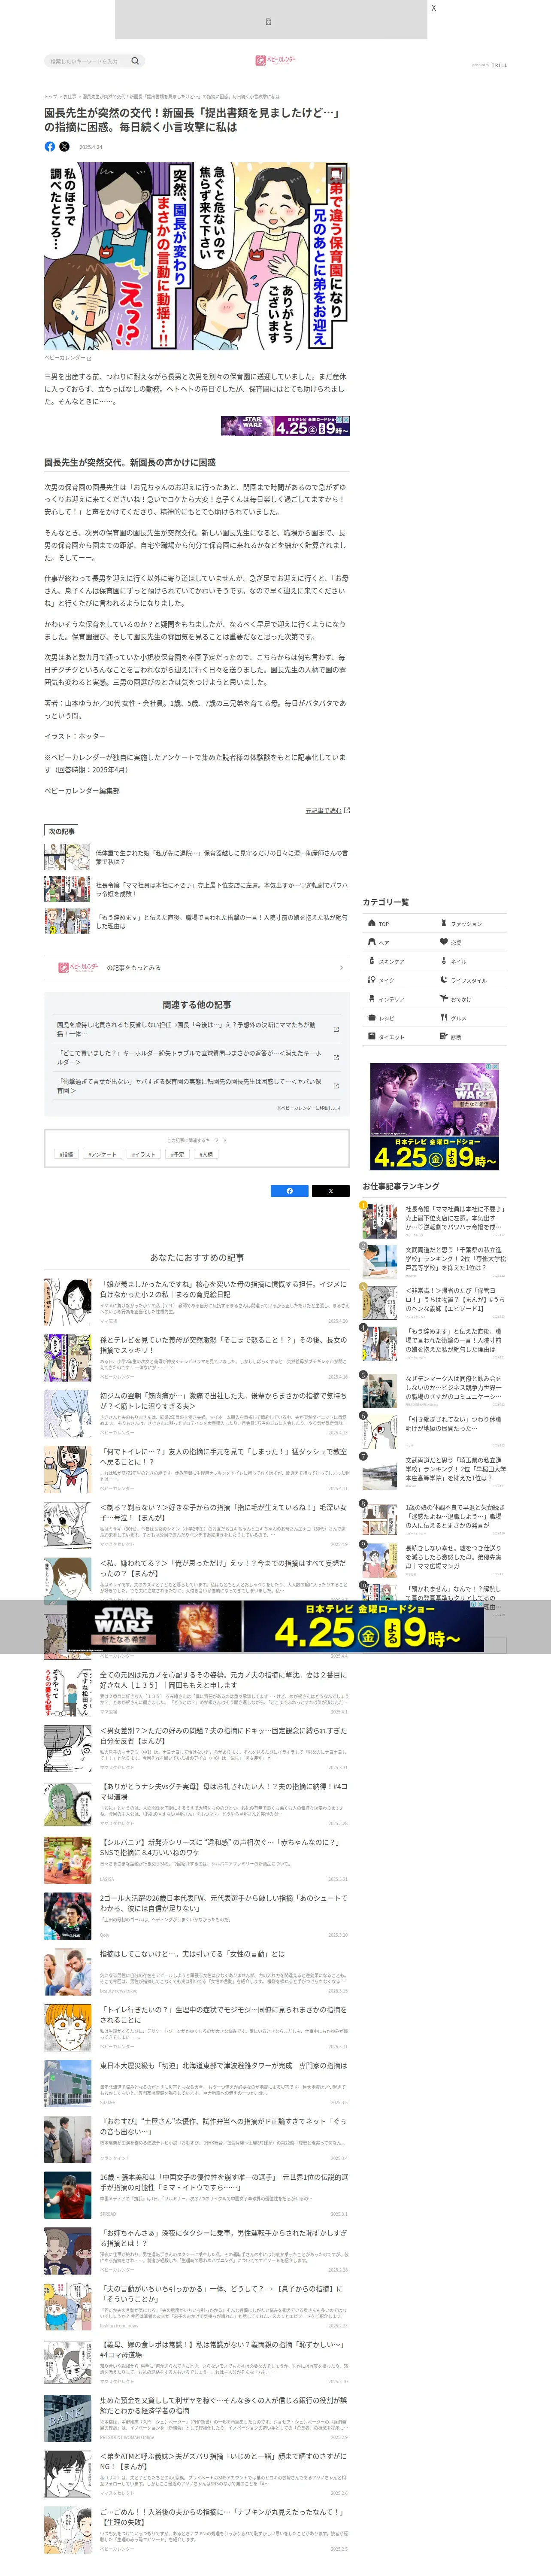The width and height of the screenshot is (551, 2576).
Task: Open related article 園児を虐待し叱責
Action: click(x=197, y=1029)
